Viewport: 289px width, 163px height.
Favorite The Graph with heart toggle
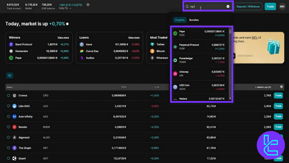tap(8, 148)
